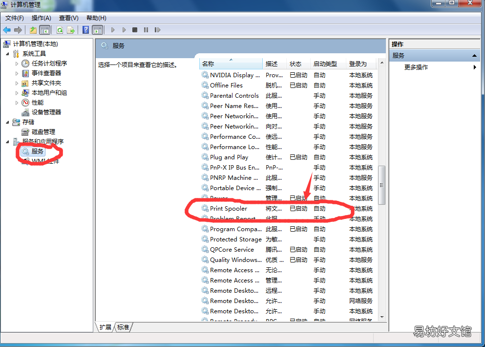Viewport: 485px width, 347px height.
Task: Open the 操作(A) menu
Action: (x=42, y=18)
